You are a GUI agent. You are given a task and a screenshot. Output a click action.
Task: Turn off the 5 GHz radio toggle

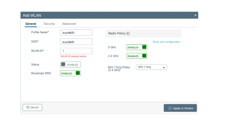click(137, 47)
